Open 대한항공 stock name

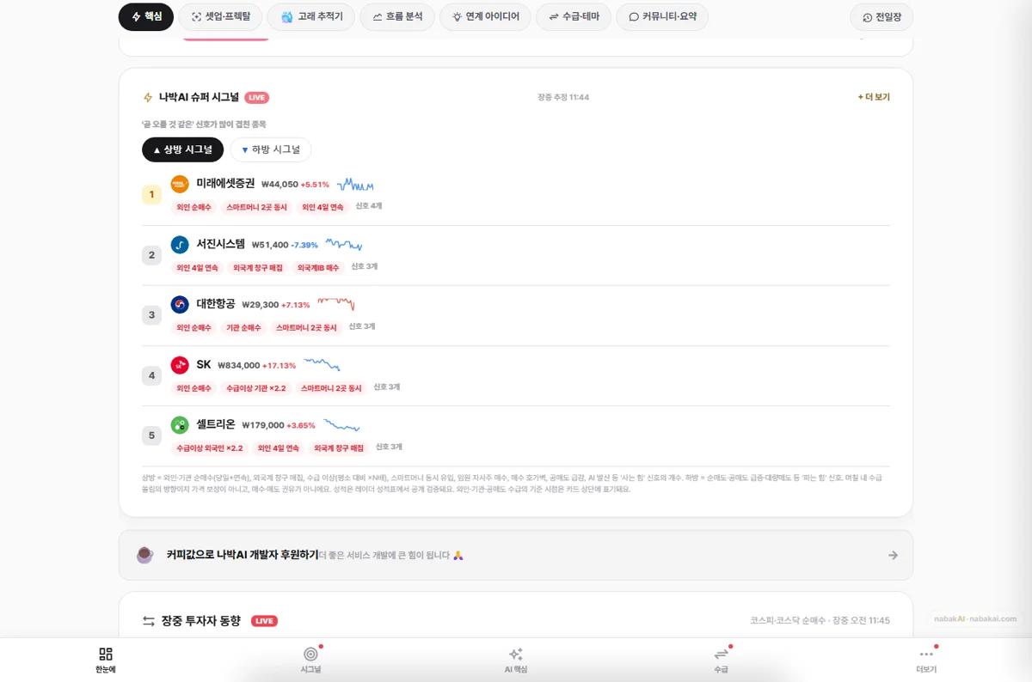[215, 304]
